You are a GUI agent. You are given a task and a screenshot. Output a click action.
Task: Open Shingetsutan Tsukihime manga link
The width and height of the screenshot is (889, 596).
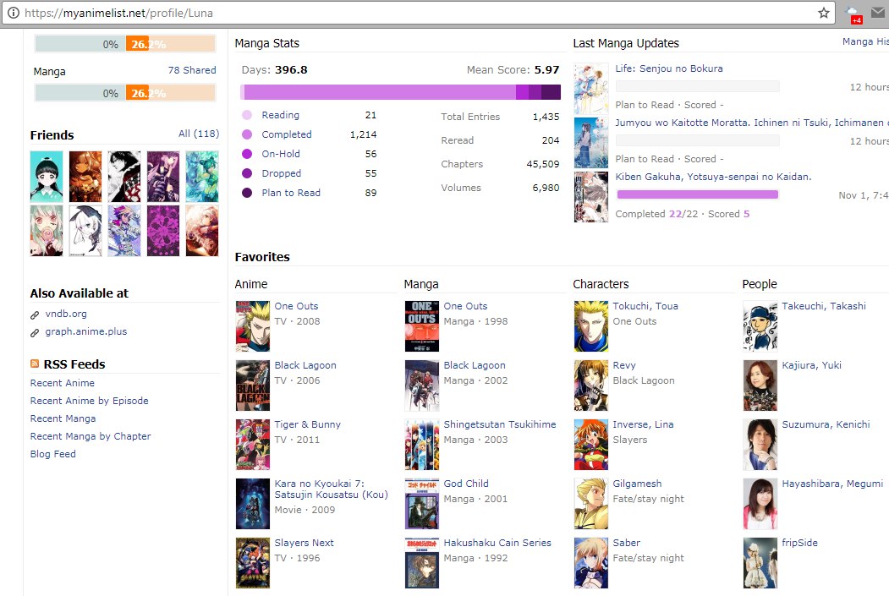tap(500, 424)
